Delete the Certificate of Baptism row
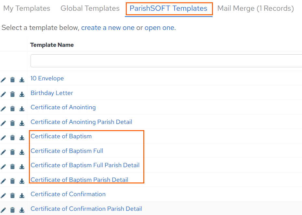302x215 pixels. [13, 138]
